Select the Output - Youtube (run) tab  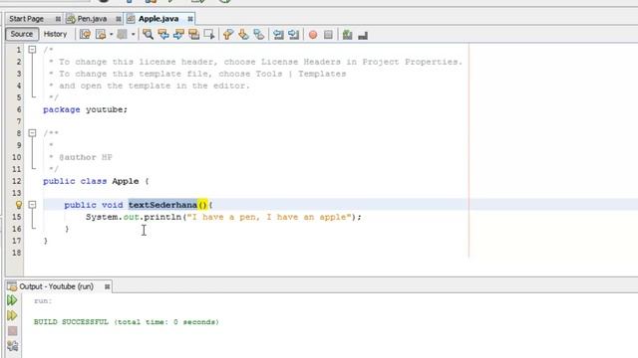56,286
